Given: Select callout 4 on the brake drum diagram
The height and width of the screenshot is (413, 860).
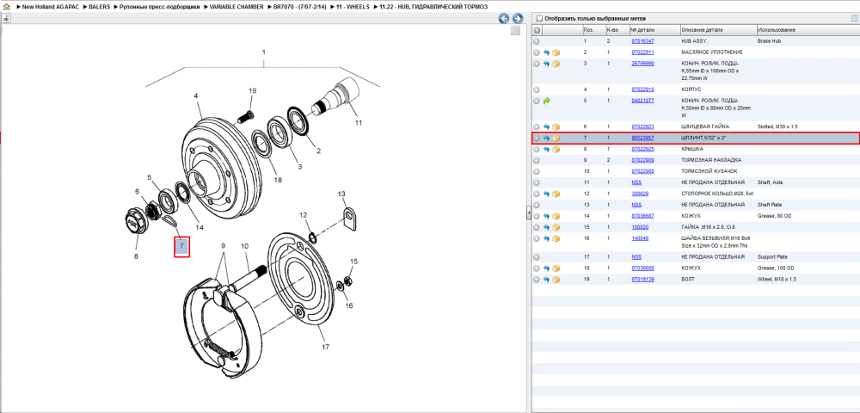Looking at the screenshot, I should [196, 96].
